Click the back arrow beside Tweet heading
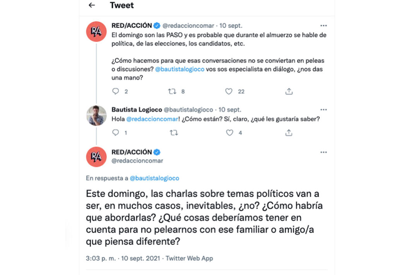Image resolution: width=413 pixels, height=275 pixels. [92, 5]
